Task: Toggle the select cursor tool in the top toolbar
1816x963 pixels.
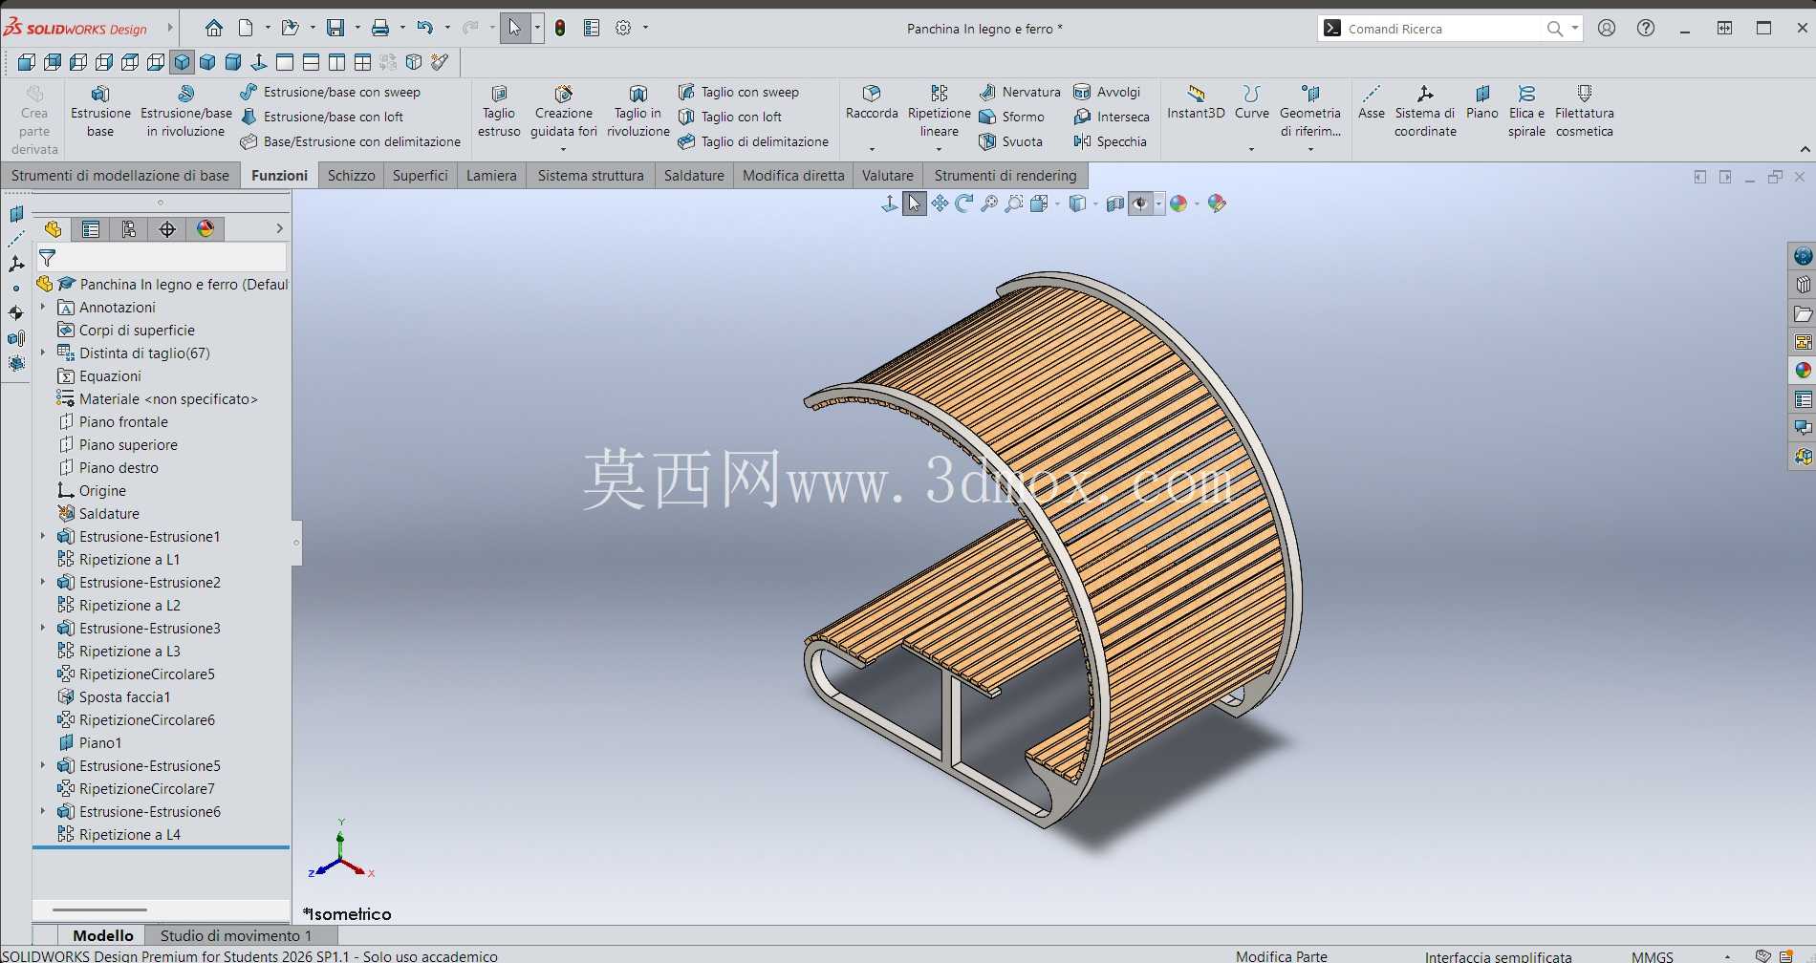Action: pyautogui.click(x=515, y=28)
